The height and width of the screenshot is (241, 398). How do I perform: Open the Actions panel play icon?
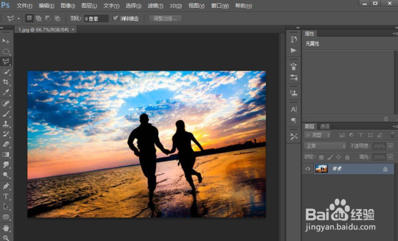click(x=293, y=50)
